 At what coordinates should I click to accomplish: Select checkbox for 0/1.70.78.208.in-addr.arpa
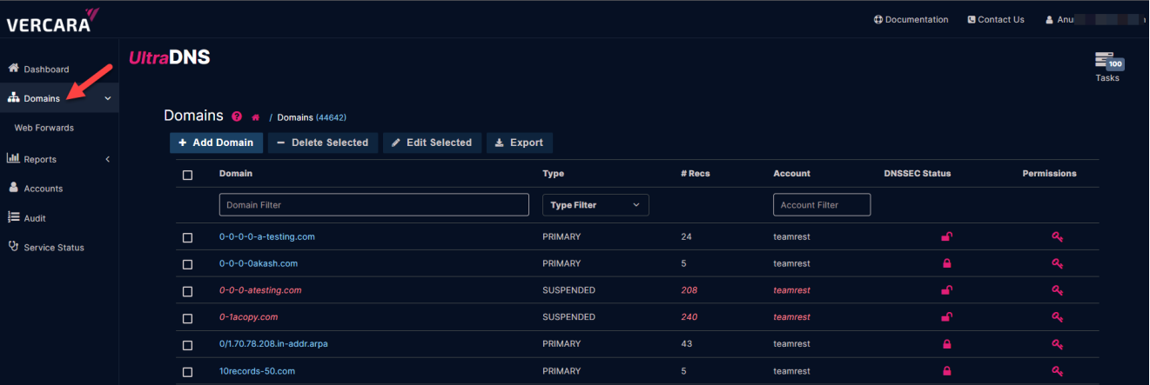(187, 345)
